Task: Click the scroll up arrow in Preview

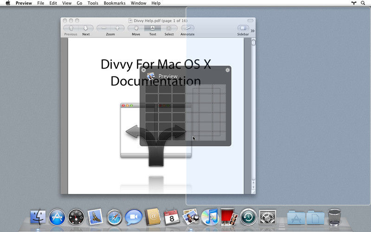Action: [x=253, y=183]
